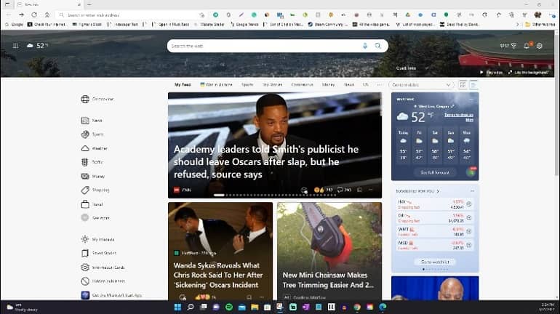This screenshot has width=560, height=314.
Task: Open Chrome from the taskbar
Action: coord(357,307)
